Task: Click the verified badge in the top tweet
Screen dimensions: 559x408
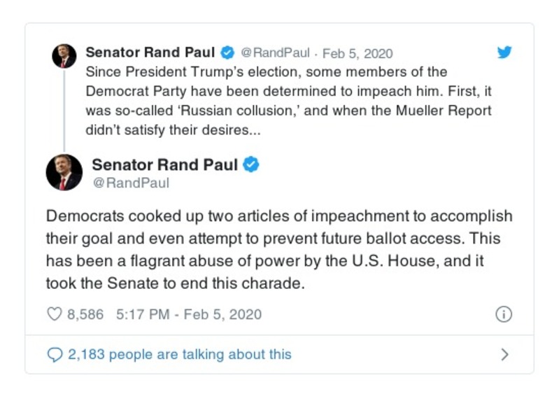Action: pyautogui.click(x=227, y=52)
